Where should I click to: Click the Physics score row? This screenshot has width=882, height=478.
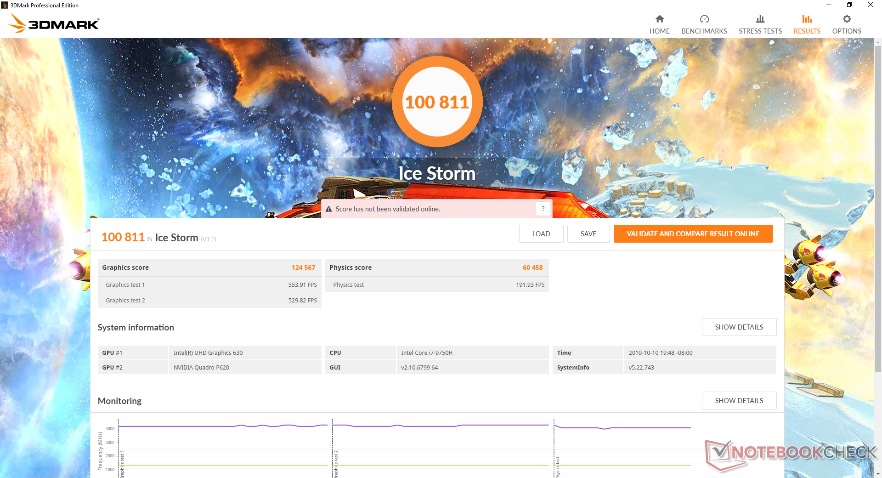(x=437, y=267)
